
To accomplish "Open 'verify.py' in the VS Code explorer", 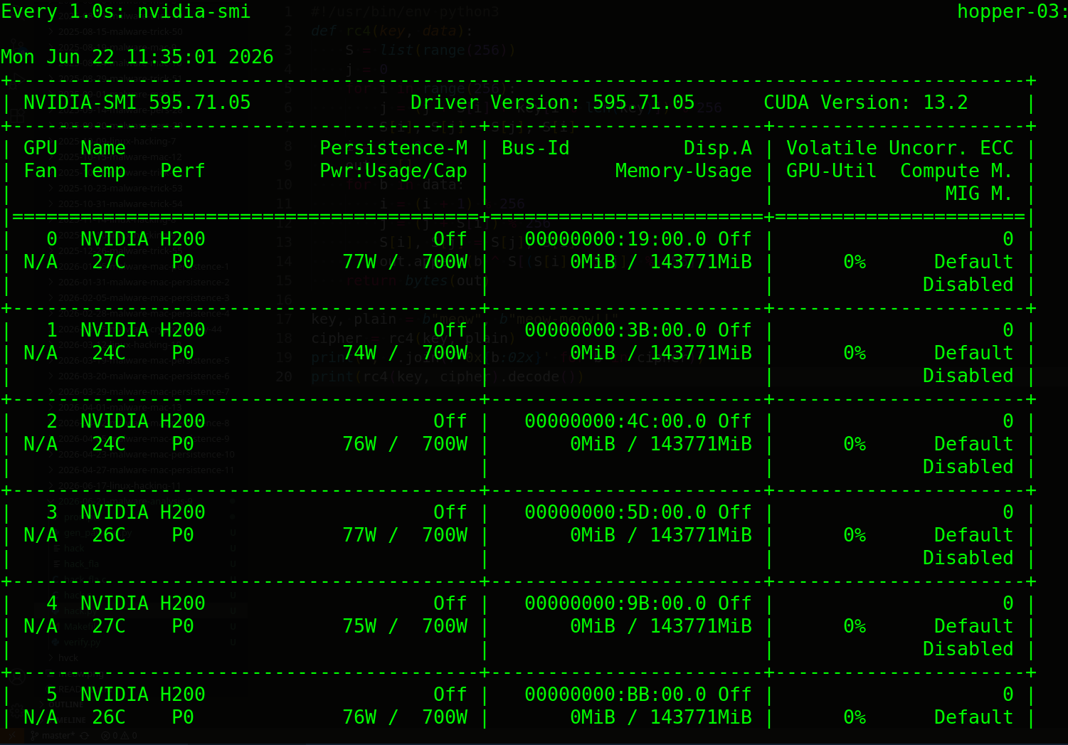I will click(x=82, y=643).
